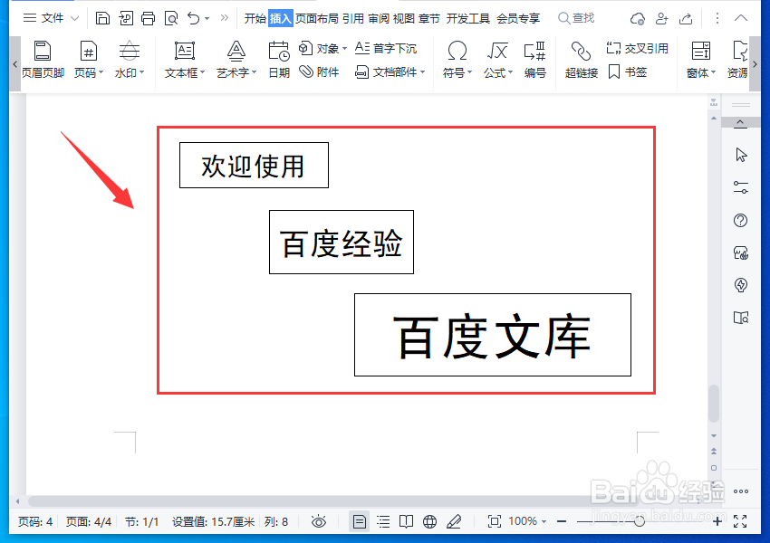
Task: Click the print icon
Action: click(148, 19)
